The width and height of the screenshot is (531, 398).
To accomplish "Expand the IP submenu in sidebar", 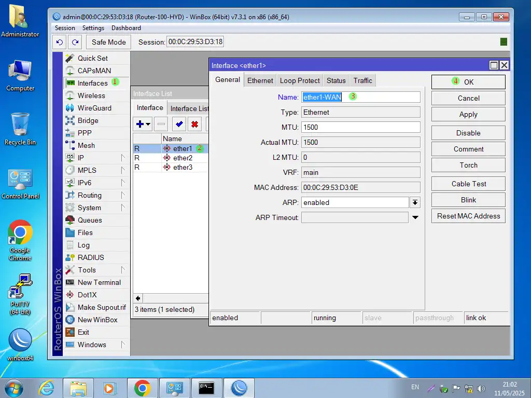I will coord(123,158).
